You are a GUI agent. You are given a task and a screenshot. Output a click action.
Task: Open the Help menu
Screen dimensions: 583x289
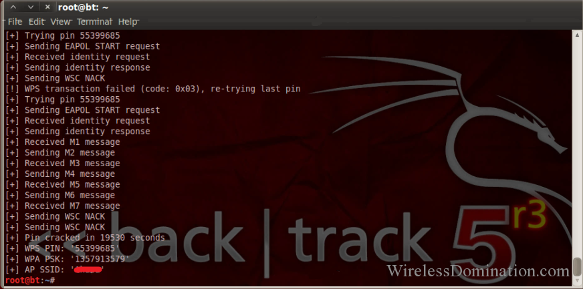tap(128, 22)
